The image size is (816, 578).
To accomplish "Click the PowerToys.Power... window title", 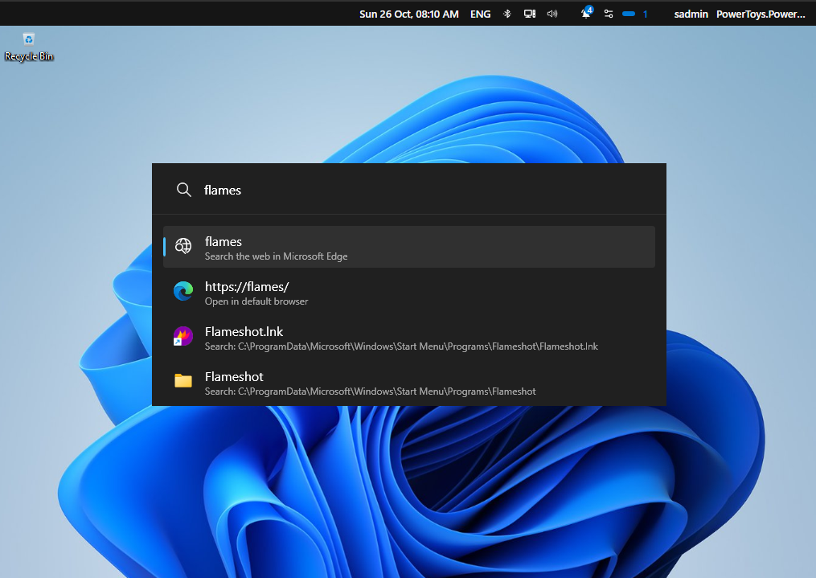I will click(x=760, y=14).
